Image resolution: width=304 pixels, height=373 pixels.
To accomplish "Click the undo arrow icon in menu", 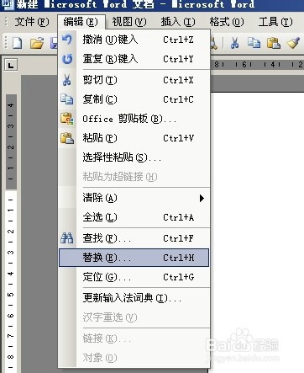I will pos(67,40).
